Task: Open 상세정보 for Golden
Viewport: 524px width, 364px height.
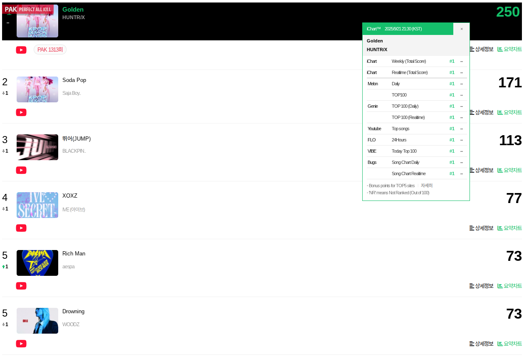Action: (x=481, y=49)
